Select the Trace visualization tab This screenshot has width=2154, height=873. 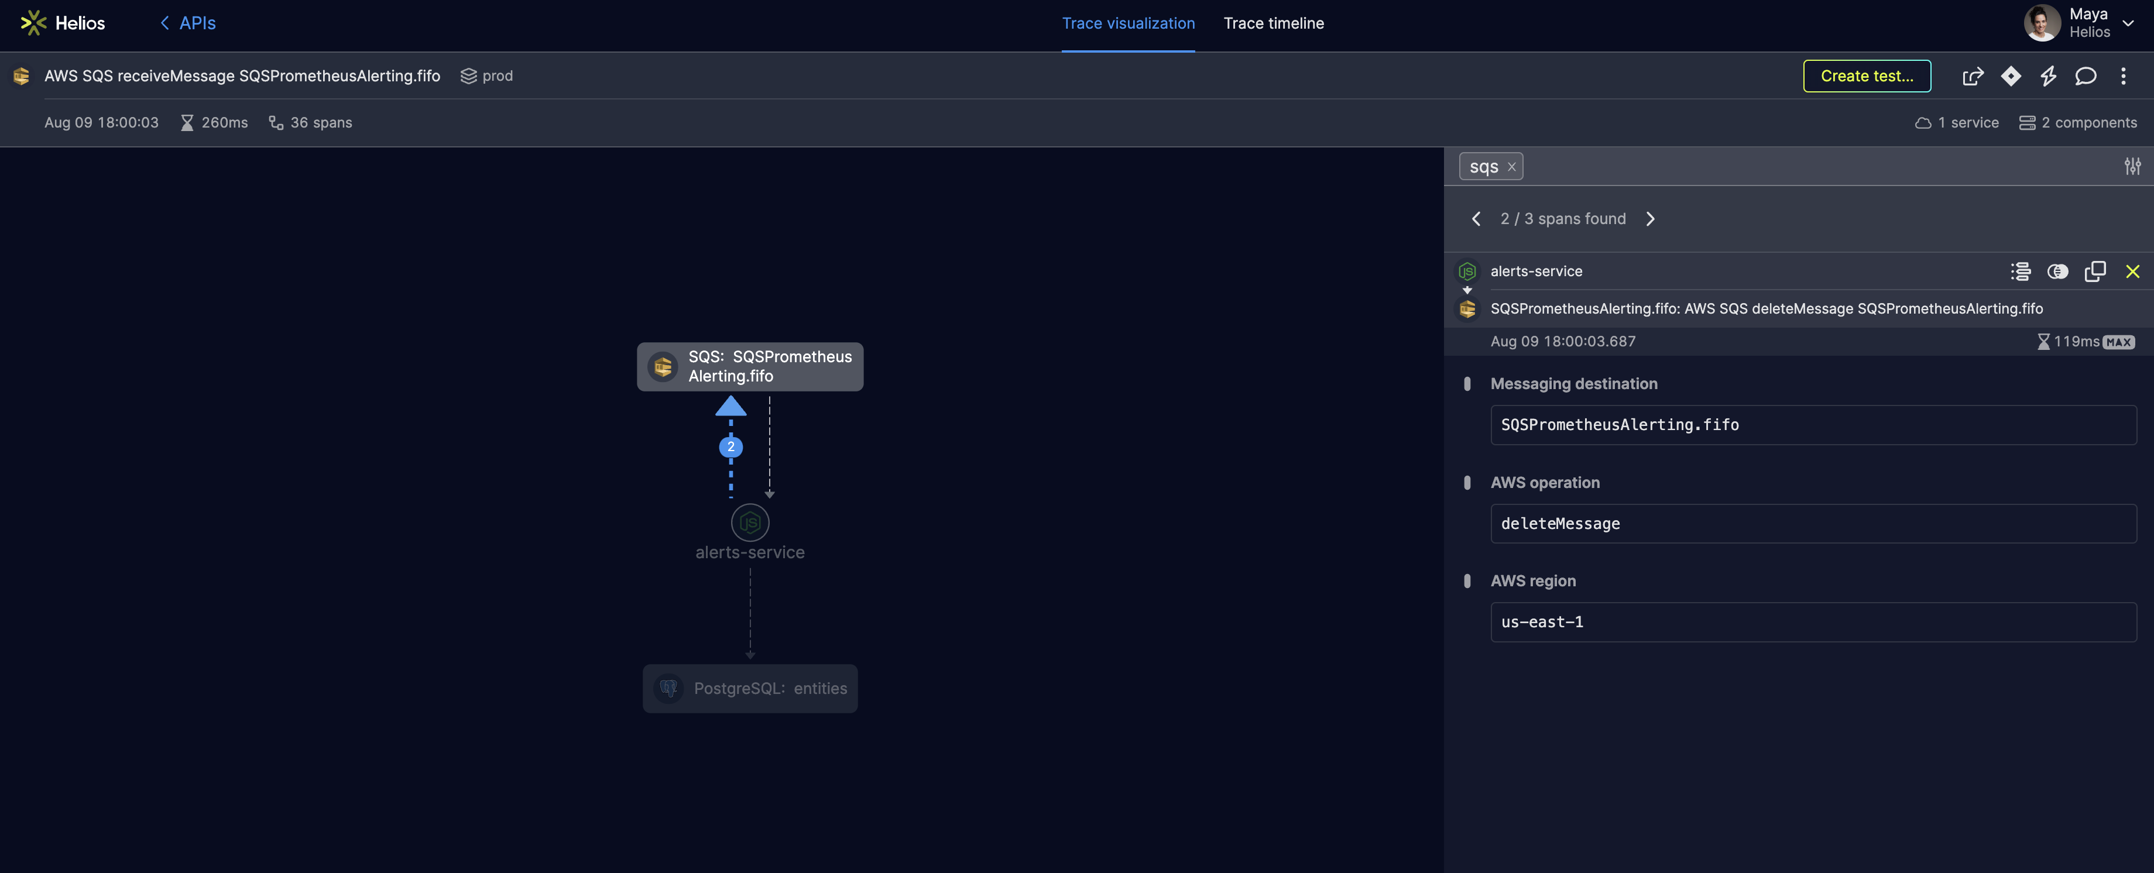1128,23
